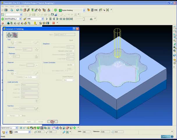Image resolution: width=177 pixels, height=140 pixels.
Task: Open the Block definition icon in top toolbar
Action: pyautogui.click(x=17, y=10)
